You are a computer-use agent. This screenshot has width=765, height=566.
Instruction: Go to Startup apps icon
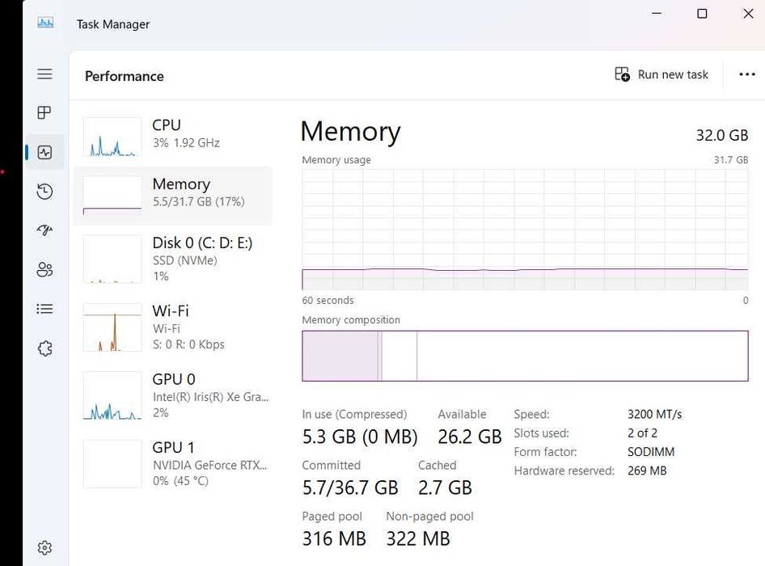(x=44, y=230)
